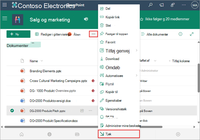Click the home icon in bottom bar

[22, 134]
